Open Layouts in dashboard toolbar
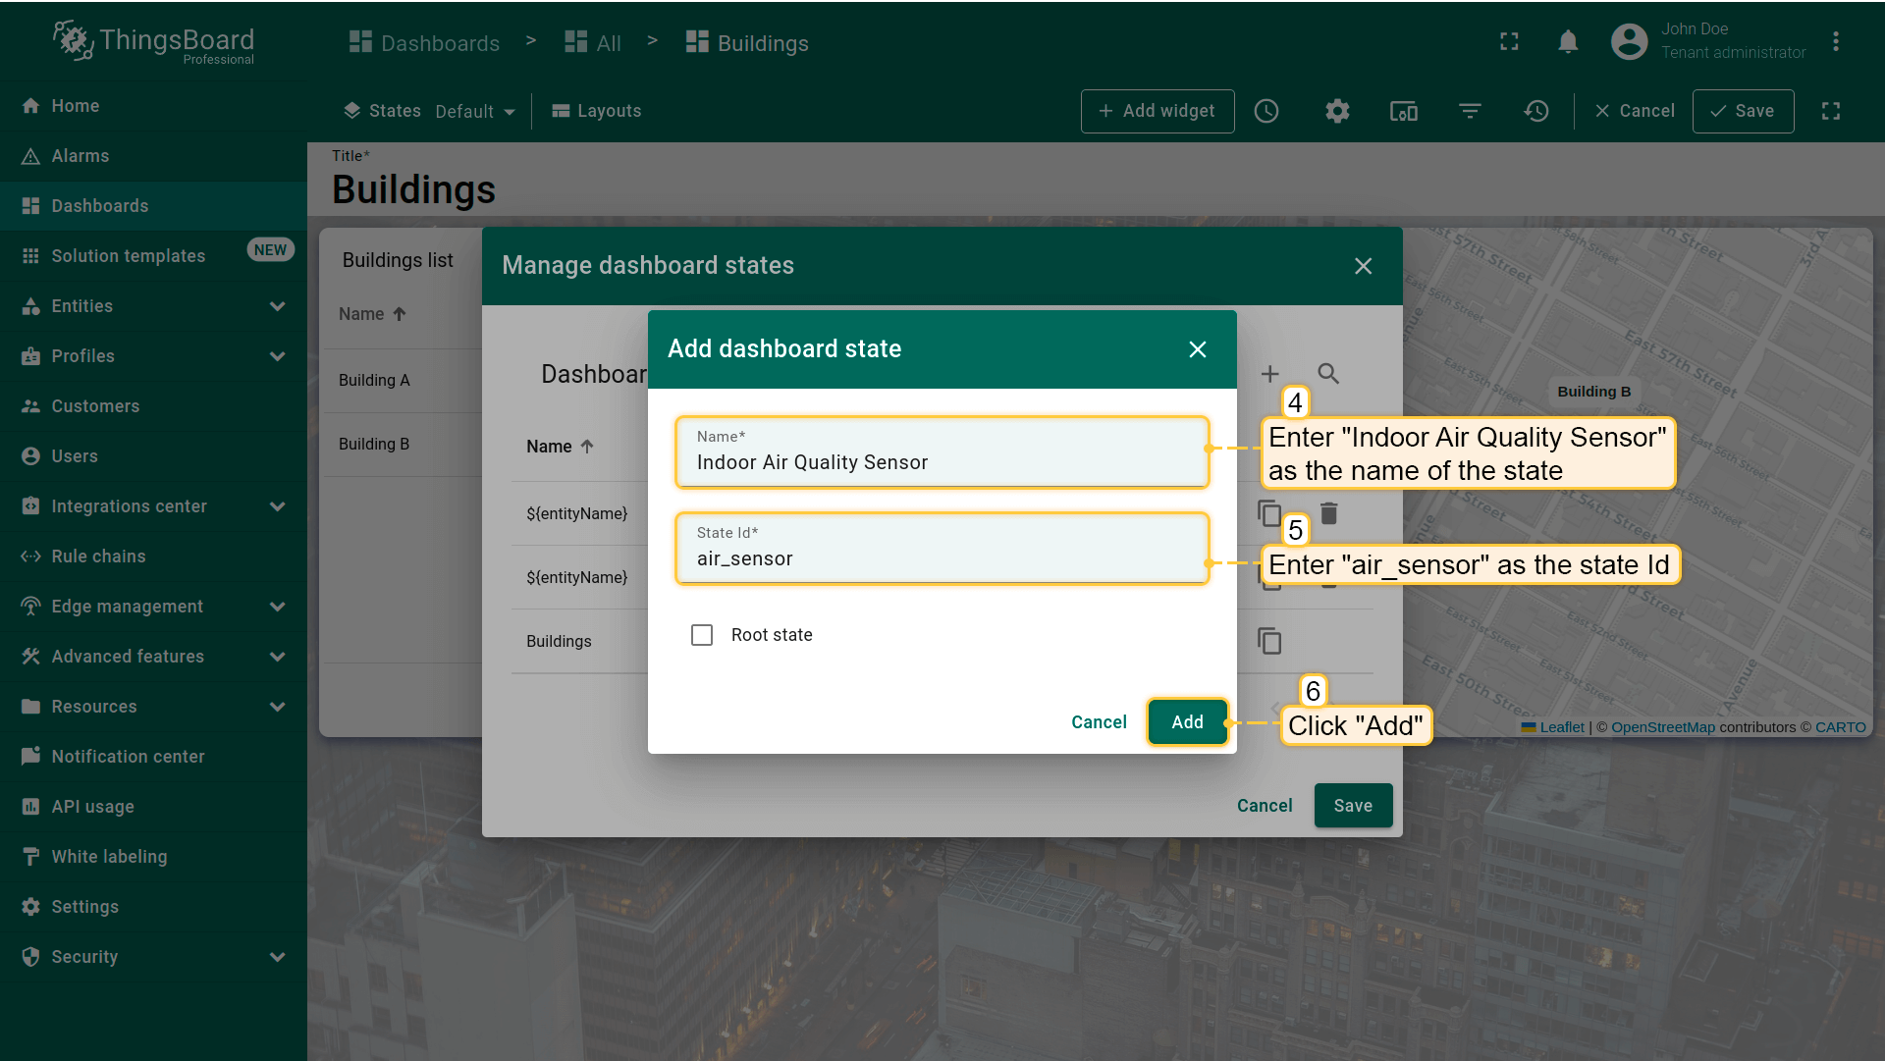This screenshot has width=1885, height=1061. pos(596,111)
